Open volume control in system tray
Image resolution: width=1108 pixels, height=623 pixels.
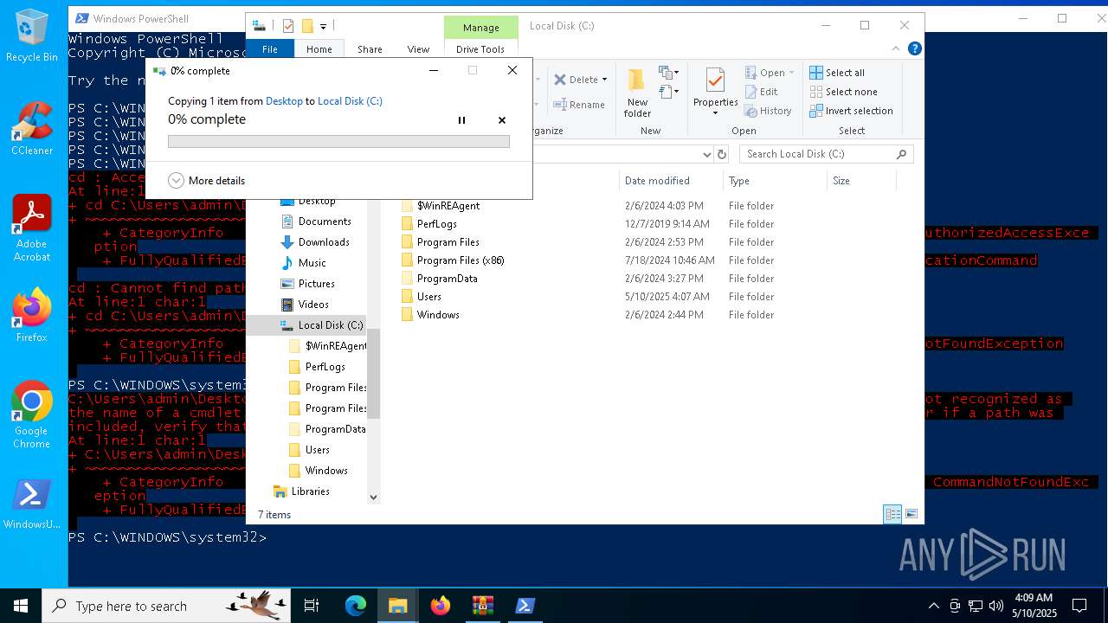(x=996, y=606)
